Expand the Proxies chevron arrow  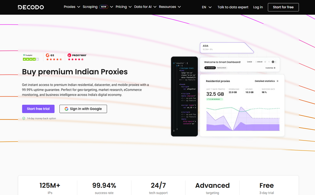78,7
